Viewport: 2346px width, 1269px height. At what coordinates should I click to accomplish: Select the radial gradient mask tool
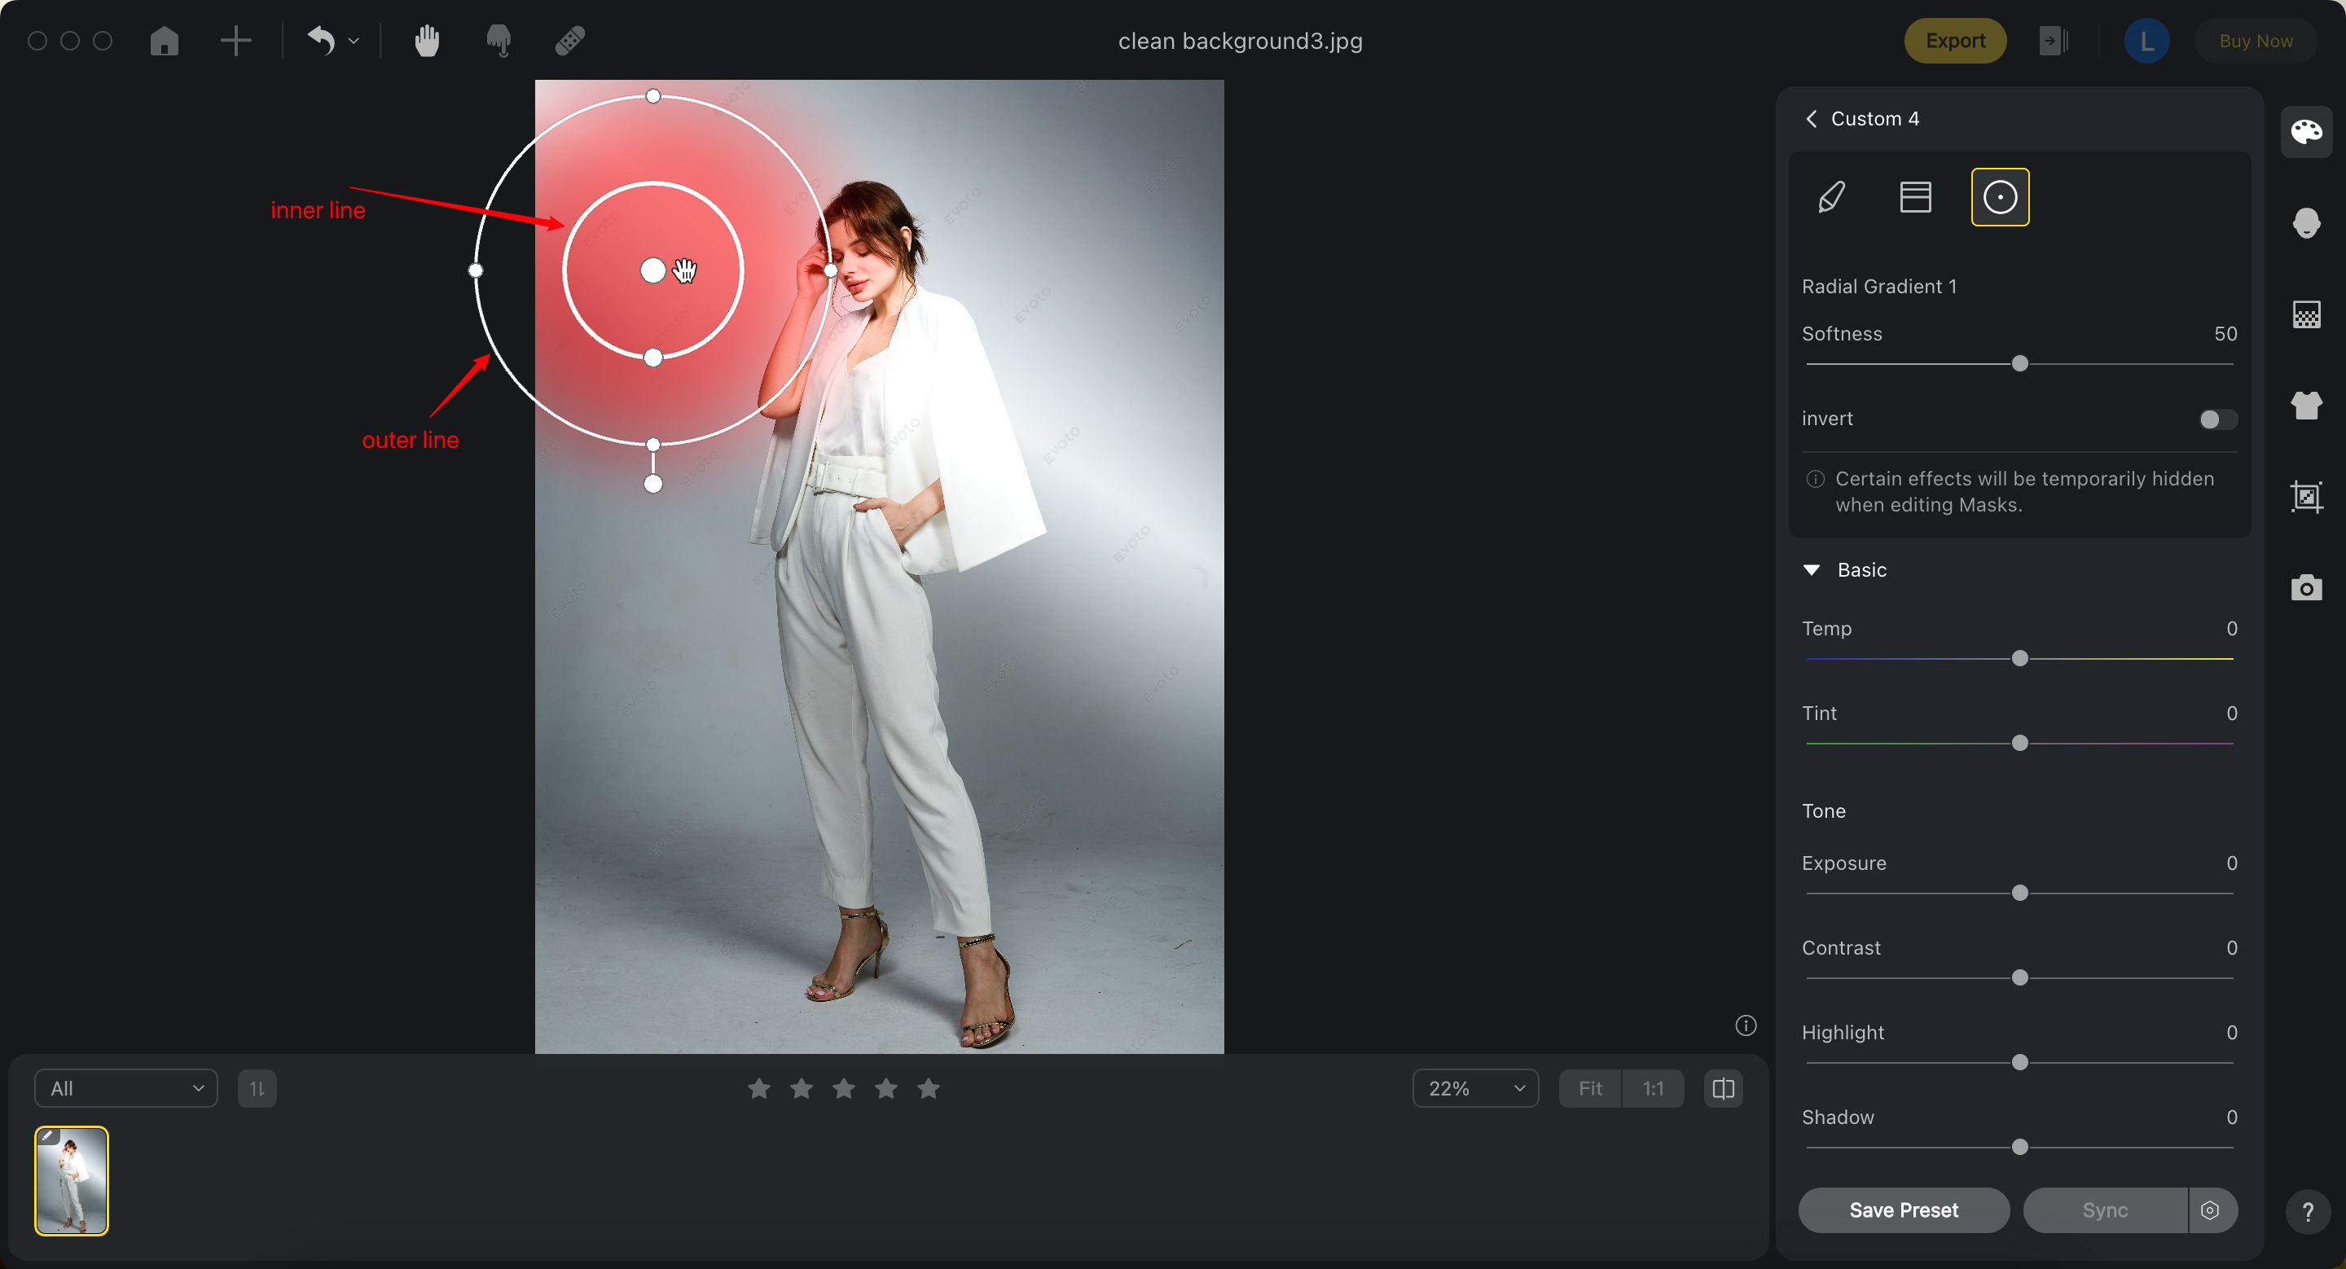point(1999,196)
